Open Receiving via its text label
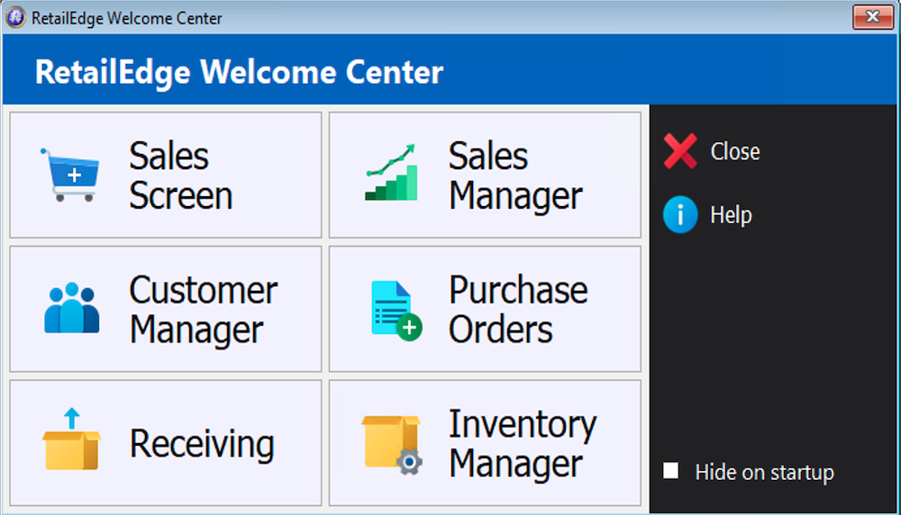Image resolution: width=901 pixels, height=515 pixels. [x=202, y=444]
